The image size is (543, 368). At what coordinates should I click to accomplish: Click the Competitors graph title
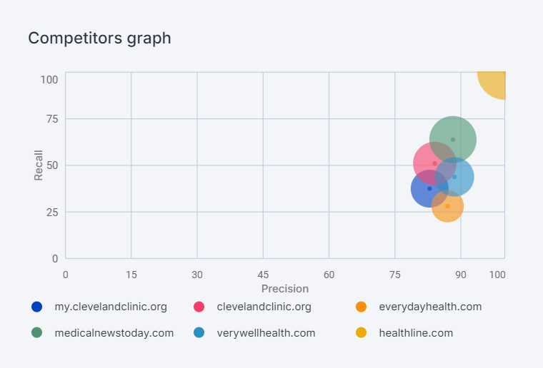click(x=99, y=38)
